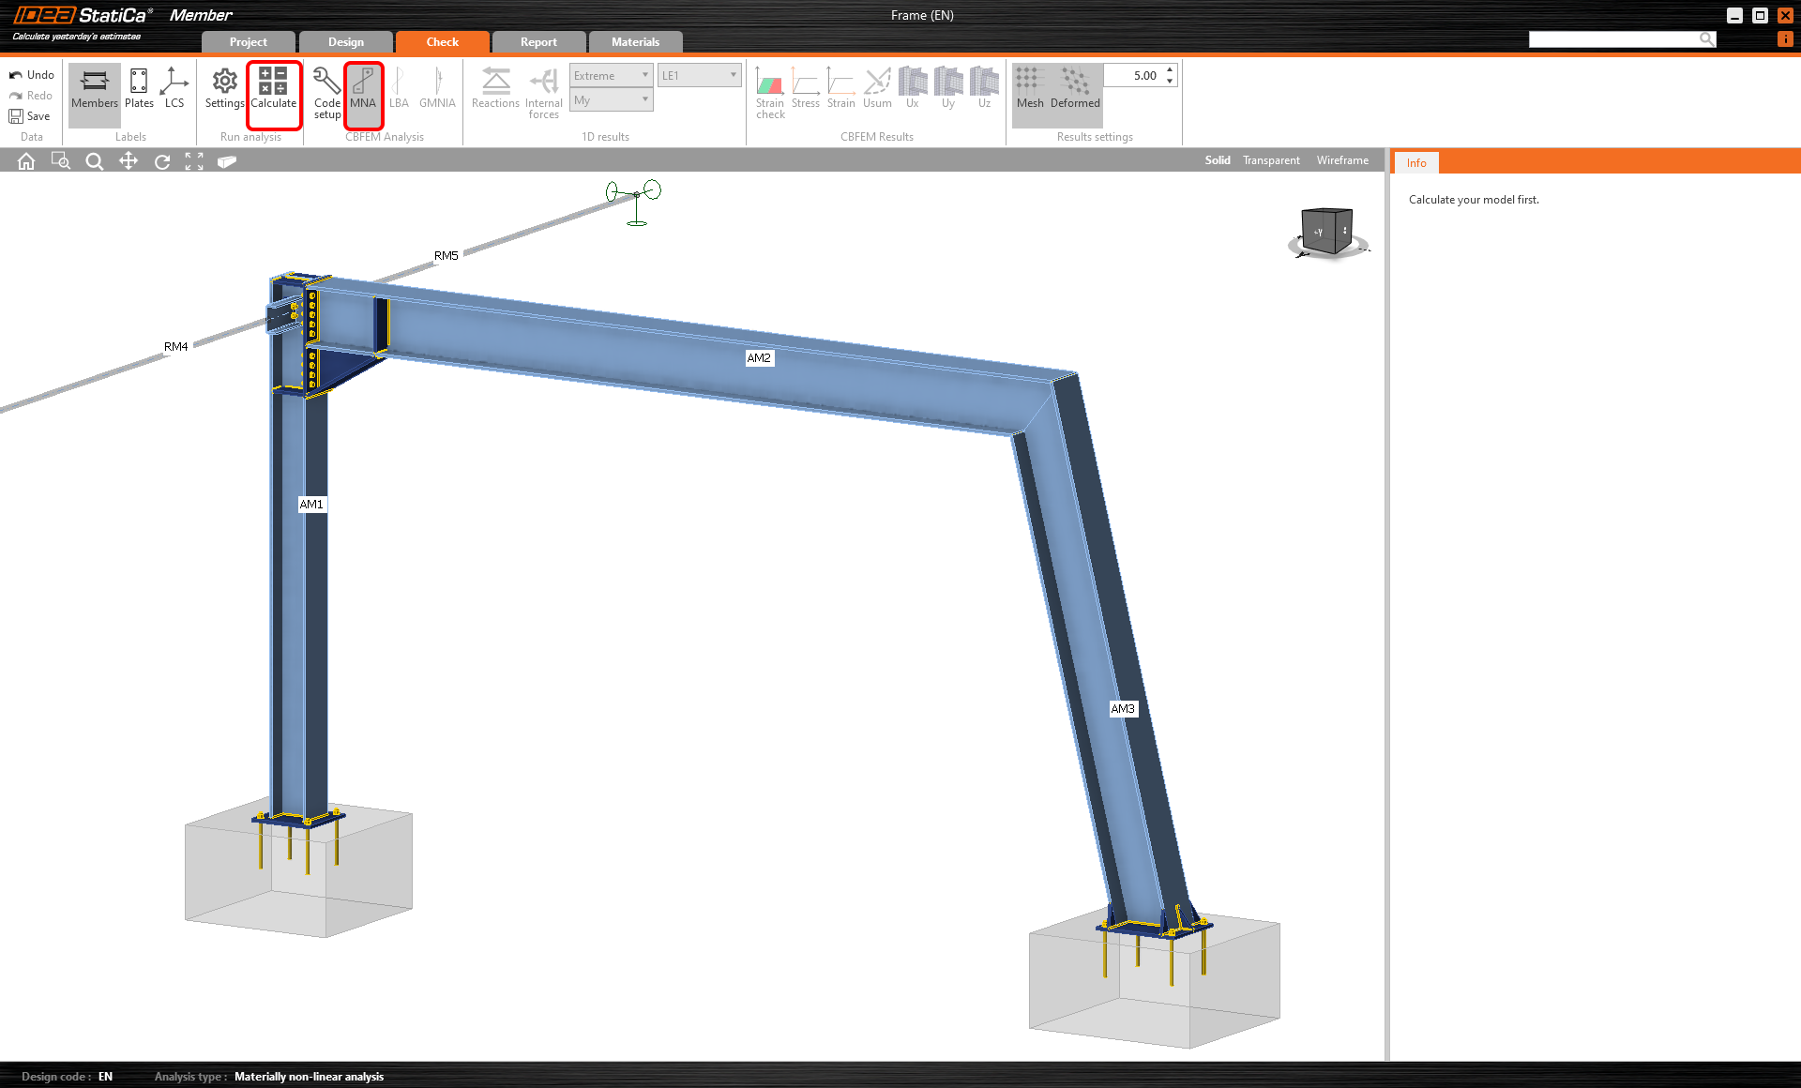This screenshot has width=1801, height=1088.
Task: Click the fit to screen icon
Action: (x=194, y=161)
